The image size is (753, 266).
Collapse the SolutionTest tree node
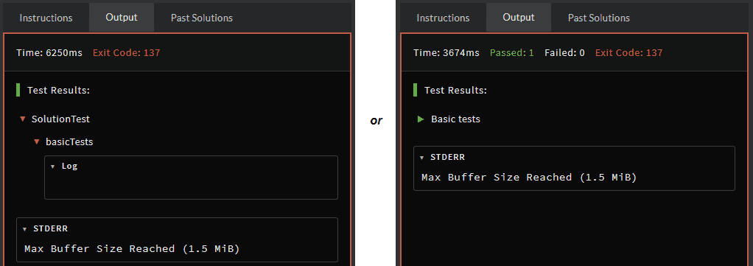[x=22, y=119]
